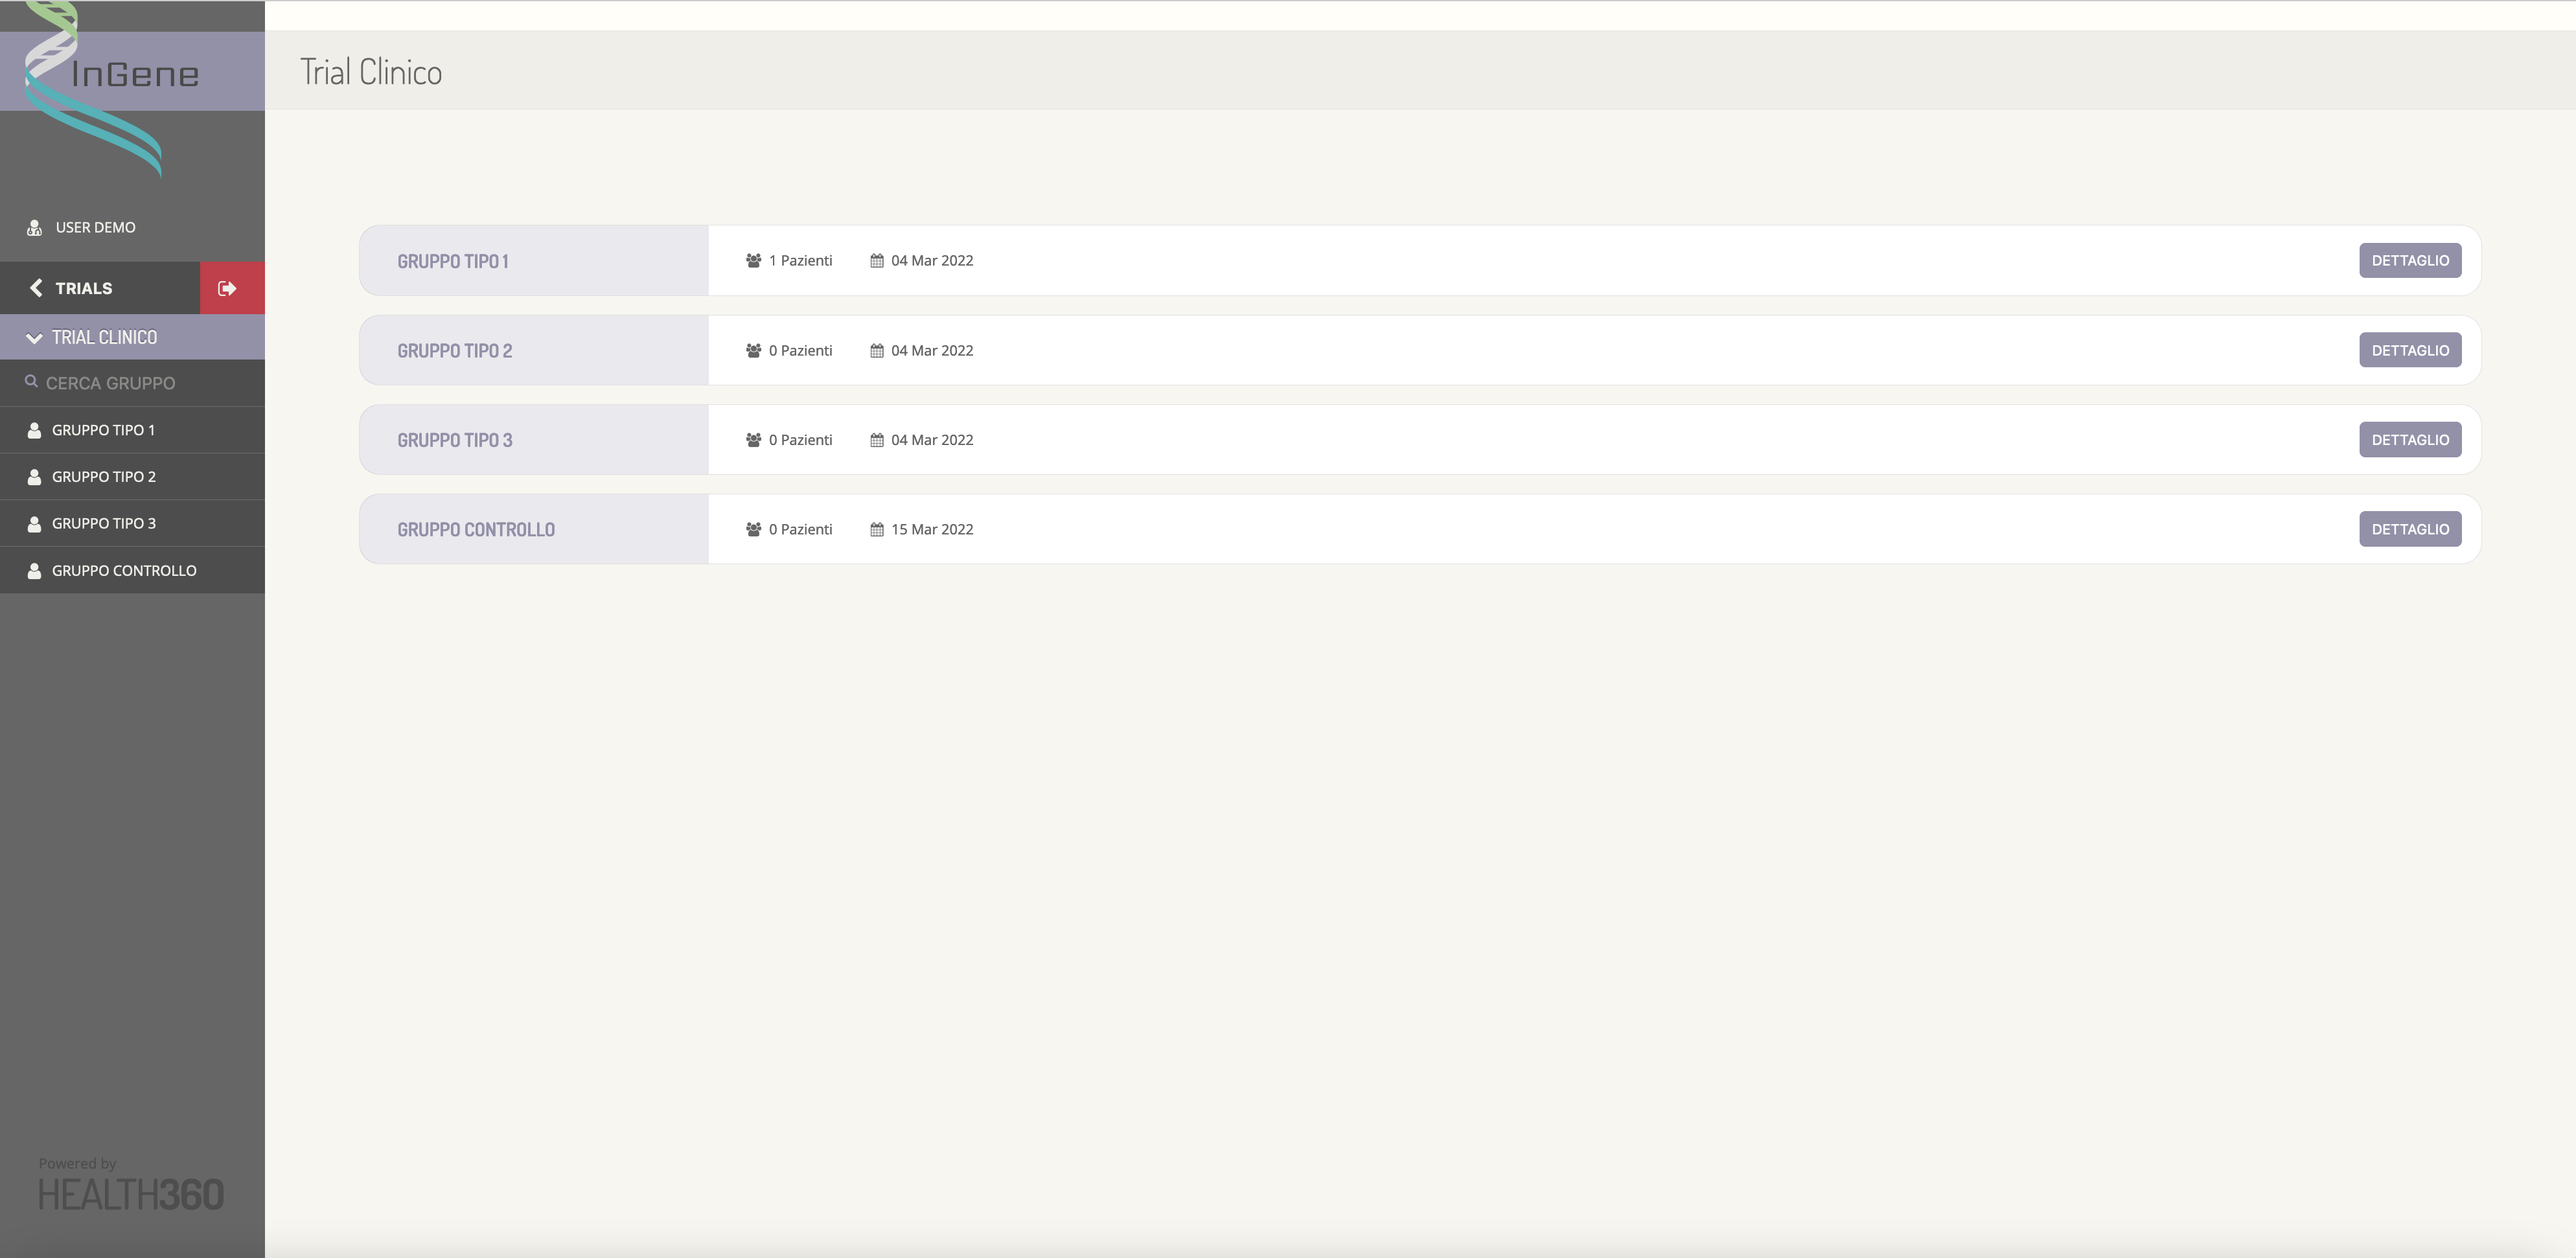Open GRUPPO CONTROLLO from sidebar menu
2576x1258 pixels.
click(124, 571)
